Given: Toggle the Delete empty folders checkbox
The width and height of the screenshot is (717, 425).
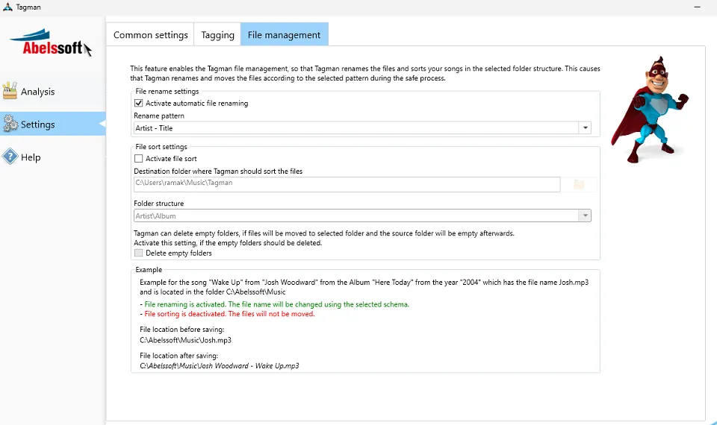Looking at the screenshot, I should [x=139, y=254].
